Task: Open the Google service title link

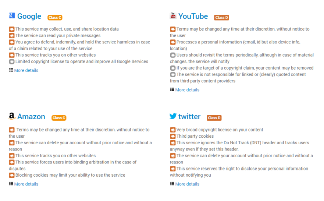Action: tap(29, 16)
